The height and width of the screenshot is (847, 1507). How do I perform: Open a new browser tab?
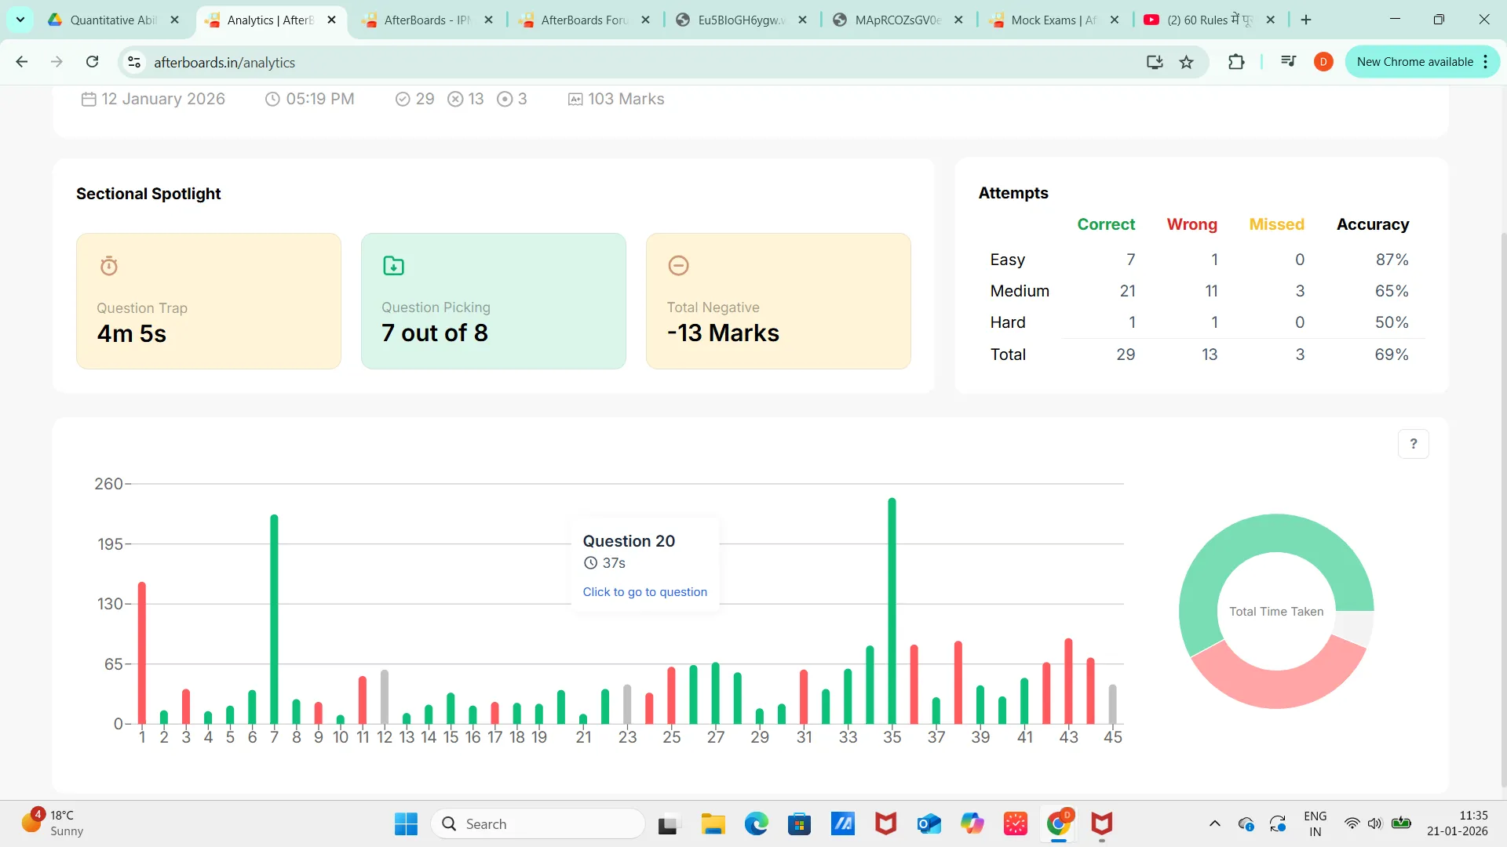tap(1306, 20)
